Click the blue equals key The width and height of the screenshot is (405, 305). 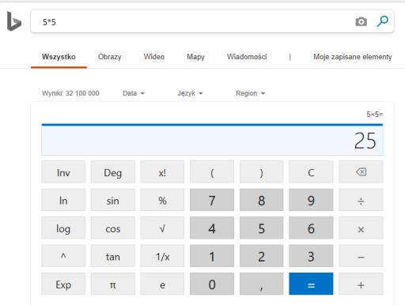(x=311, y=284)
